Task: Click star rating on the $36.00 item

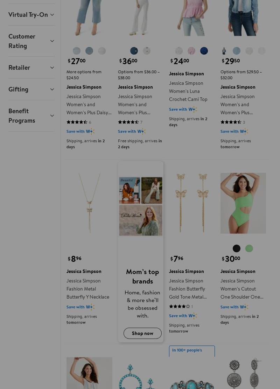Action: [128, 122]
